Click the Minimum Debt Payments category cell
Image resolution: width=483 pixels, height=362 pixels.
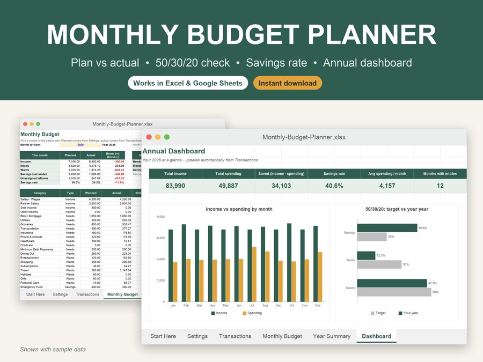[x=40, y=249]
